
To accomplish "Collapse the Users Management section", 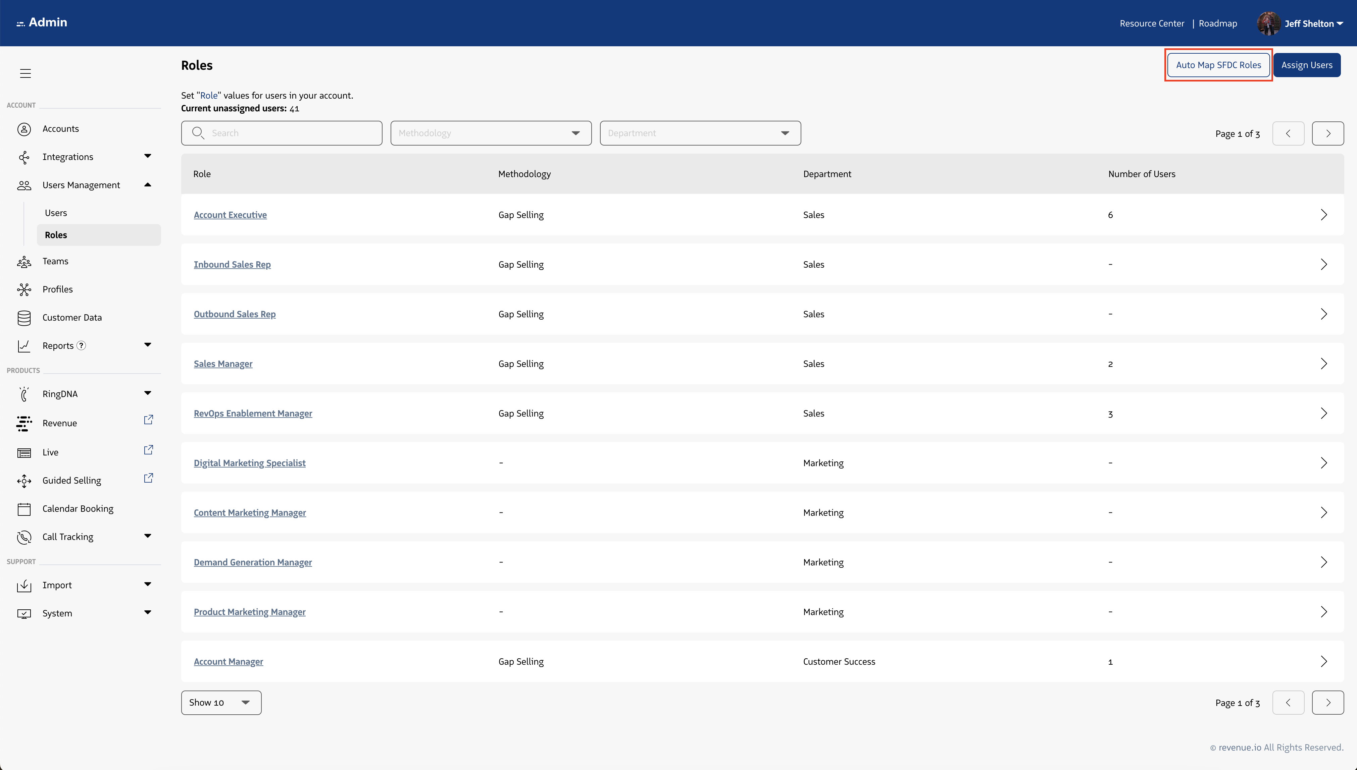I will click(148, 184).
